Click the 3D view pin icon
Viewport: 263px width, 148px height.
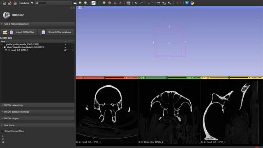pos(77,7)
